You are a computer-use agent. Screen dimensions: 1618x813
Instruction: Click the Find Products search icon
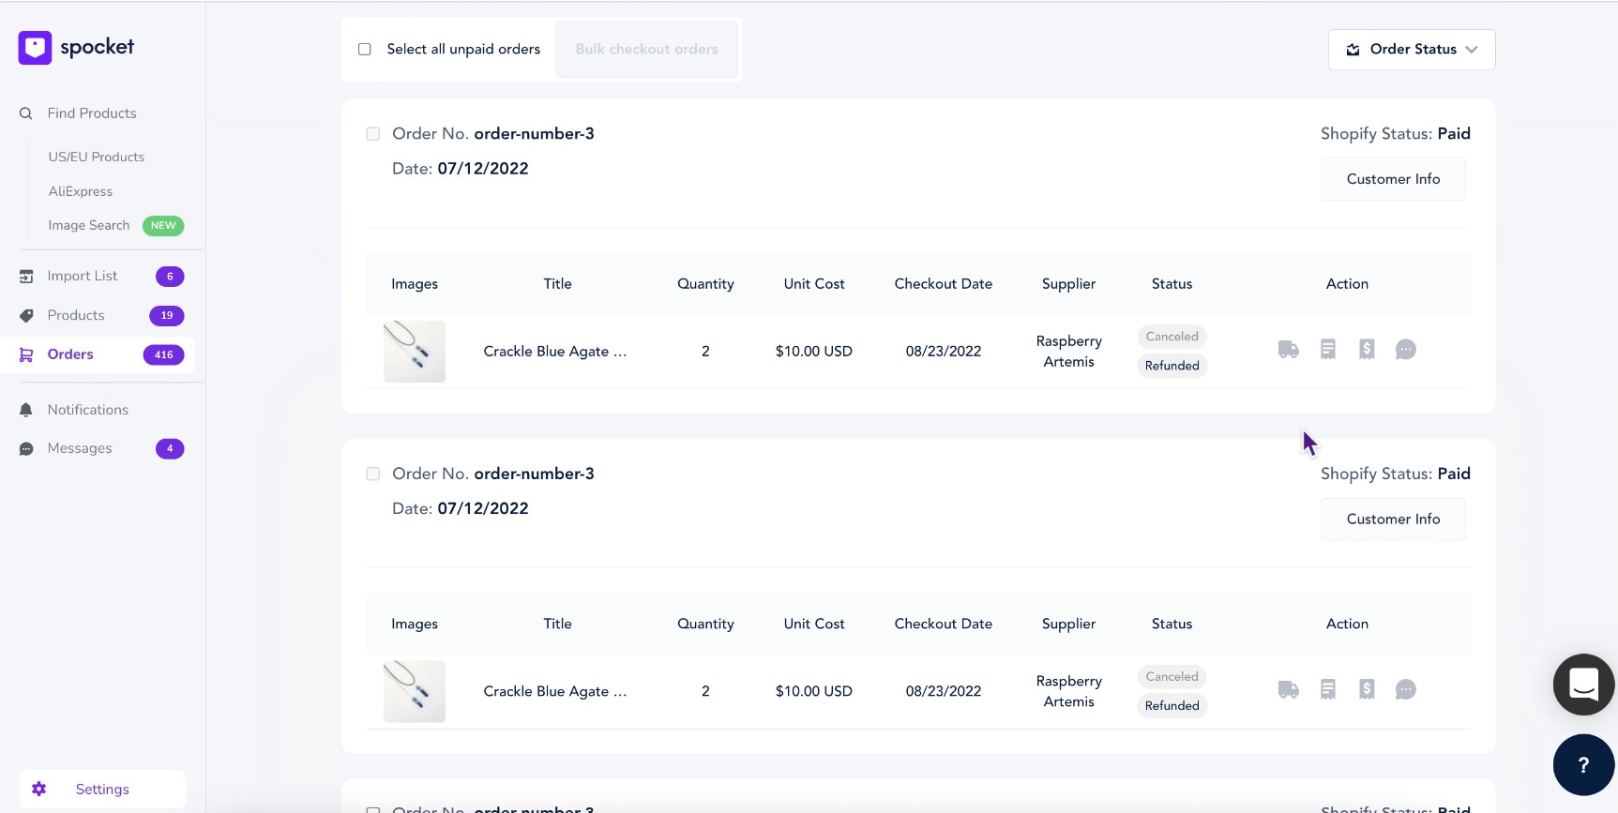[x=26, y=113]
